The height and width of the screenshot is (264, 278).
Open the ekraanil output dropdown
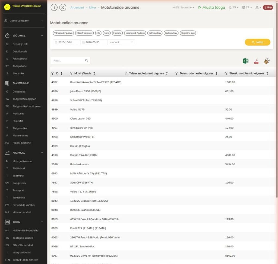[121, 42]
